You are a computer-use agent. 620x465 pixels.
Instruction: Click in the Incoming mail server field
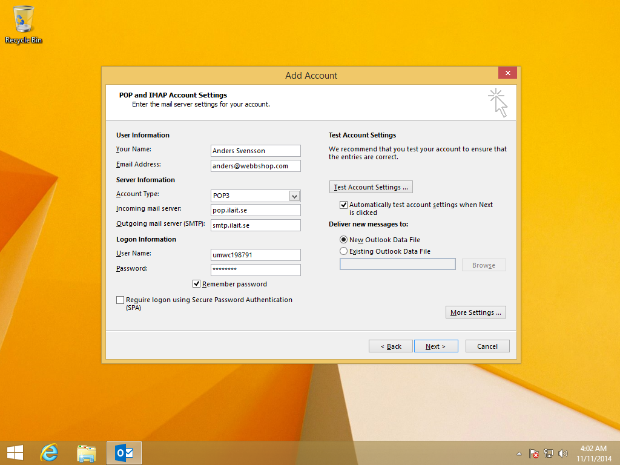[256, 210]
